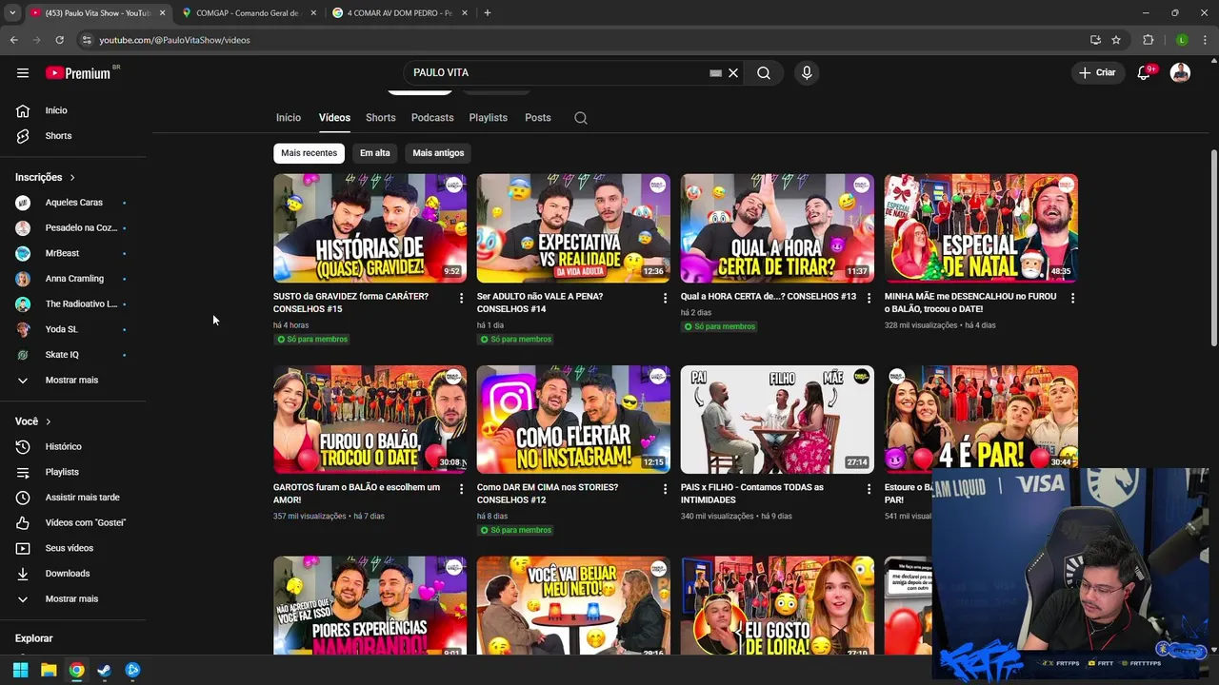Viewport: 1219px width, 685px height.
Task: Switch to 4 COMAR AV DOM PEDRO tab
Action: tap(400, 12)
